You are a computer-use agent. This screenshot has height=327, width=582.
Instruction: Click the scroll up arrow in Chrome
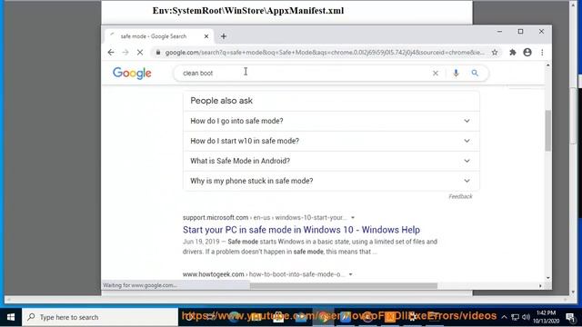(x=547, y=64)
